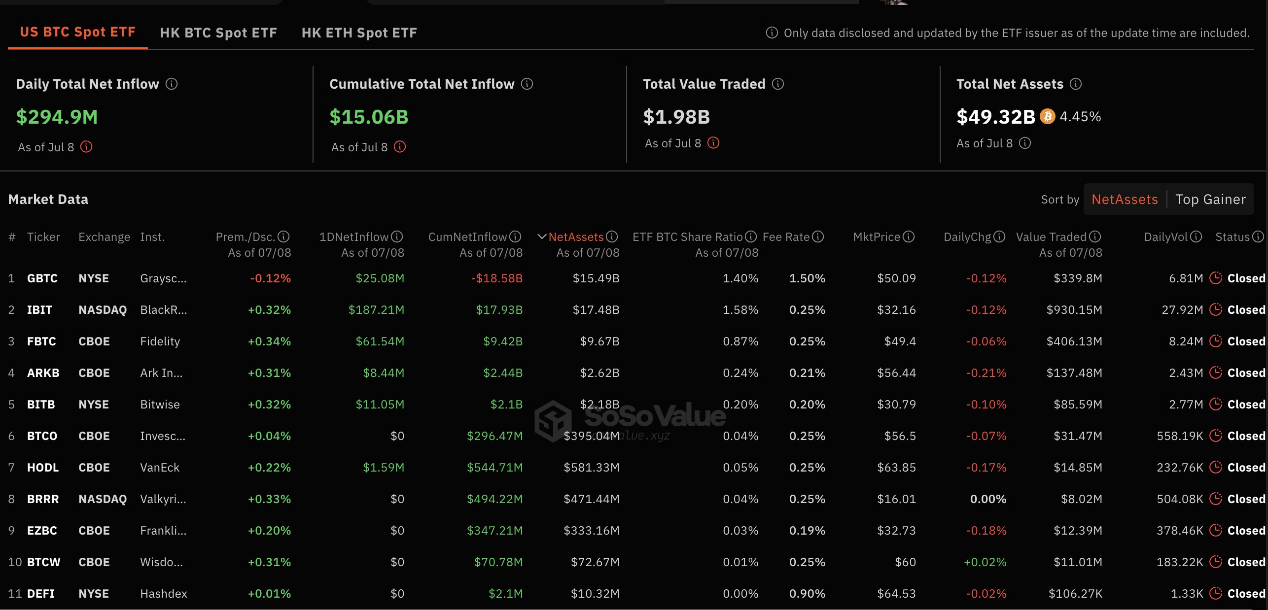Toggle NetAssets column sort arrow

[542, 237]
